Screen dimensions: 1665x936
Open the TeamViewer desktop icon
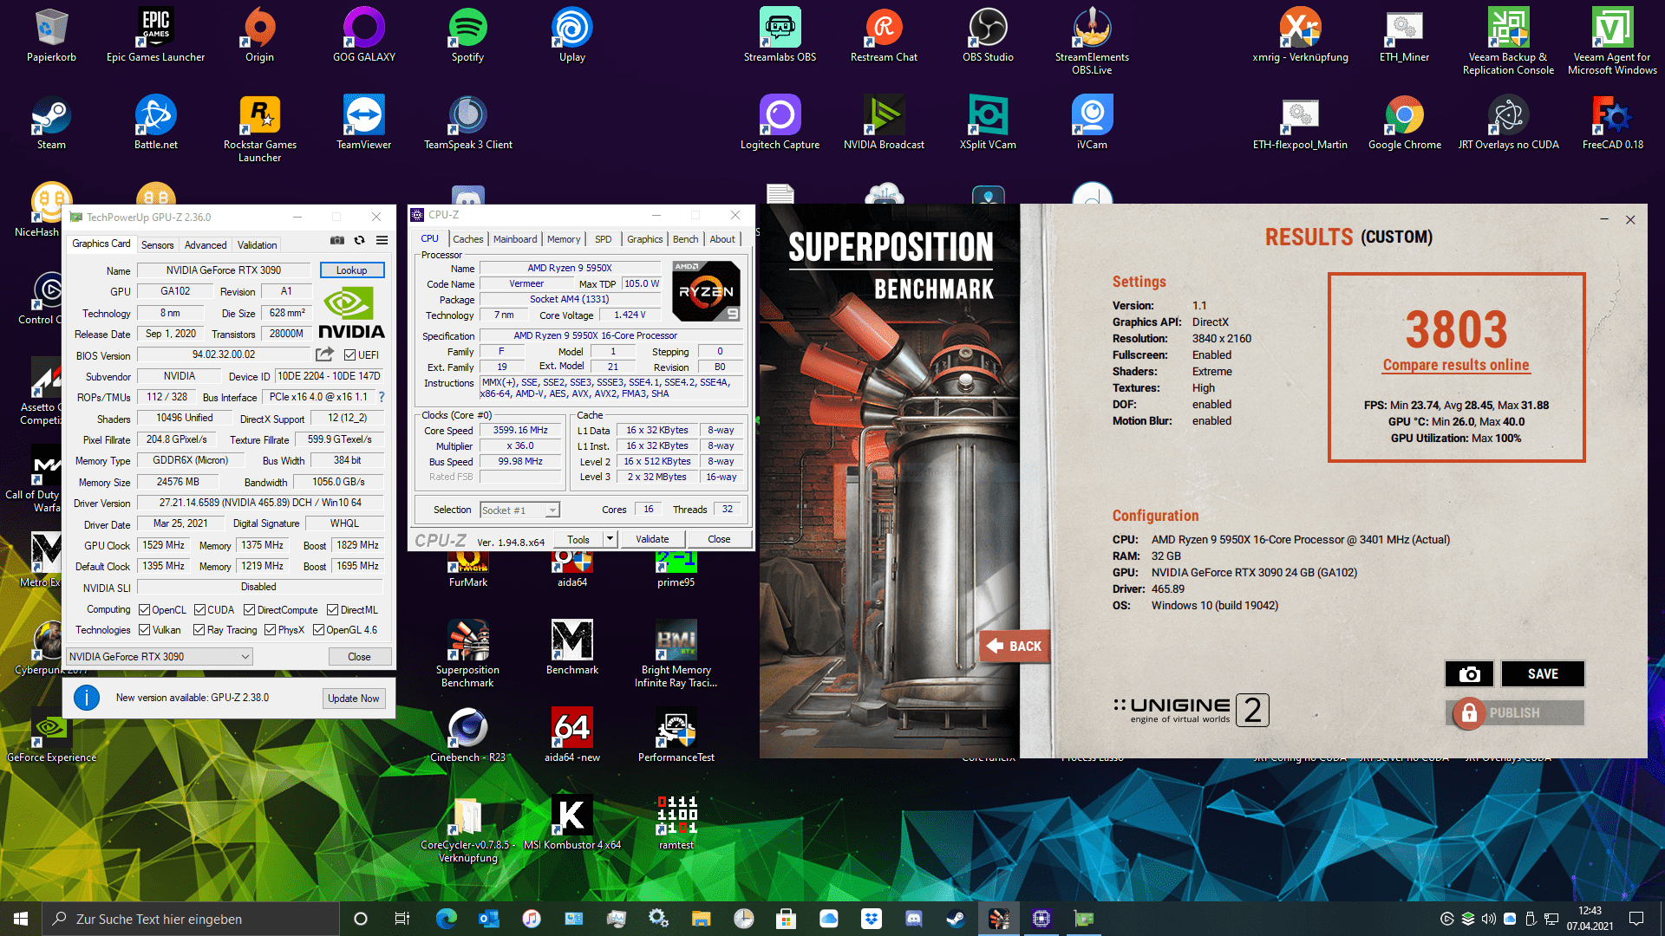point(363,123)
